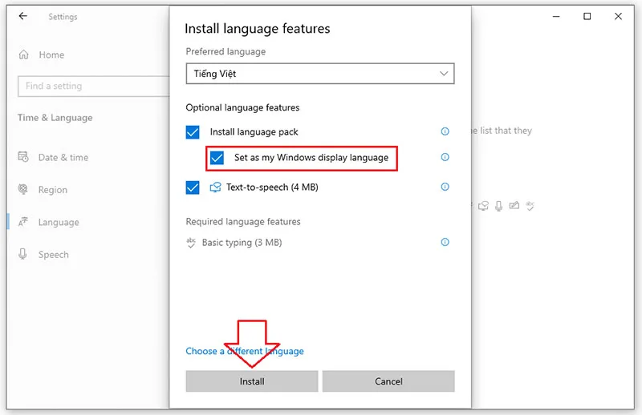The width and height of the screenshot is (642, 415).
Task: Show info for Windows display language option
Action: (x=445, y=157)
